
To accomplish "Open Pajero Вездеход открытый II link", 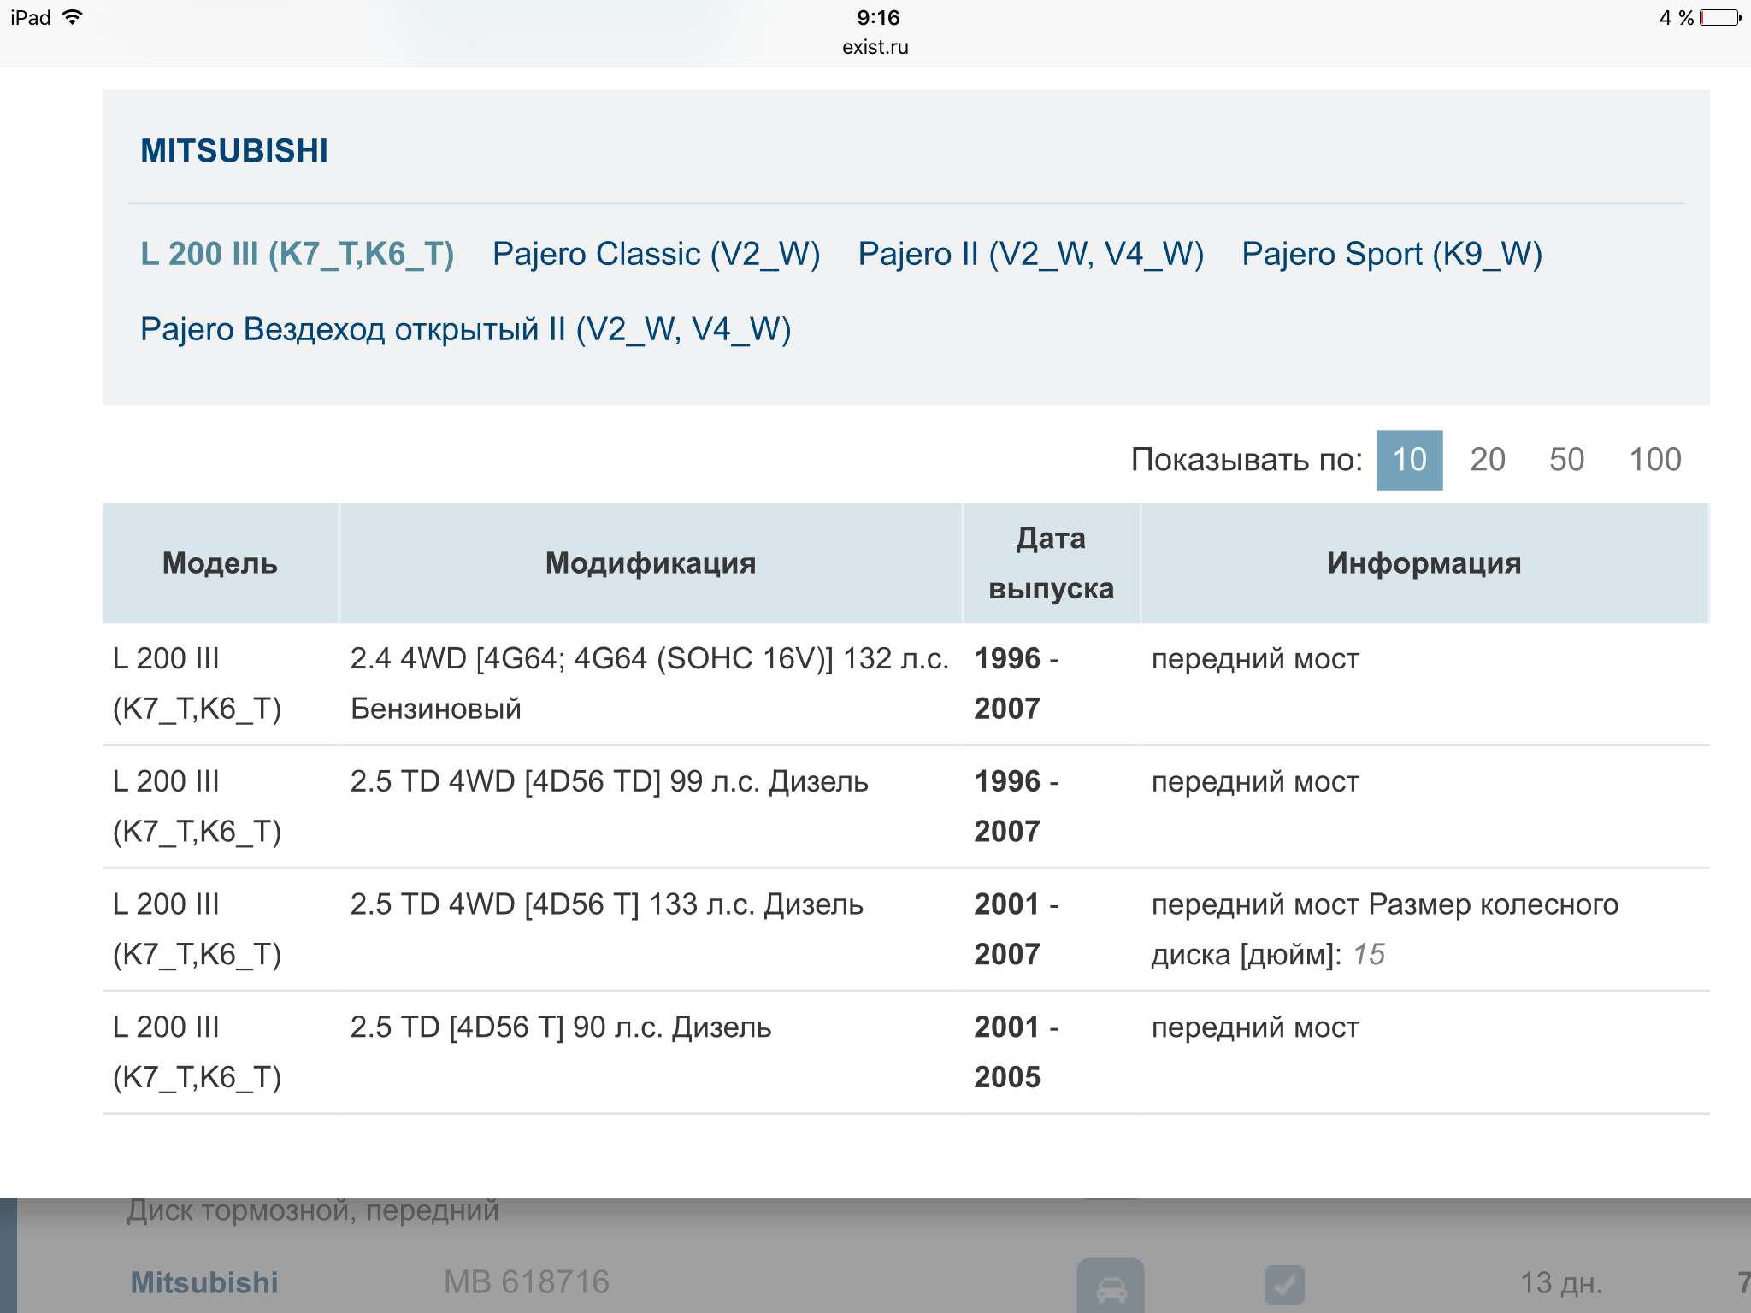I will [465, 329].
